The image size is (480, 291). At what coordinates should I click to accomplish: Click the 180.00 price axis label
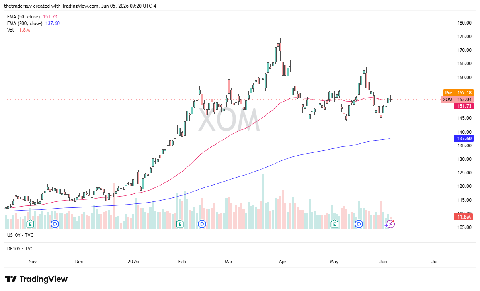(464, 23)
